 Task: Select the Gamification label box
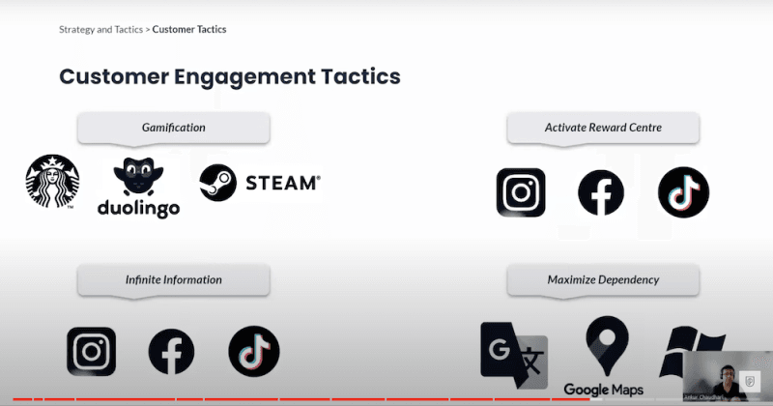pos(174,128)
